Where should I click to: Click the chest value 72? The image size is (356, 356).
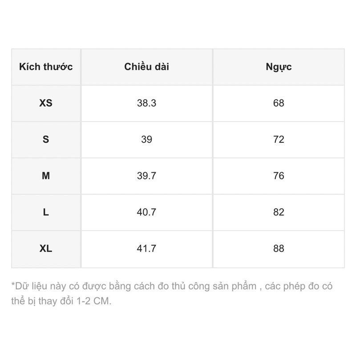(279, 140)
